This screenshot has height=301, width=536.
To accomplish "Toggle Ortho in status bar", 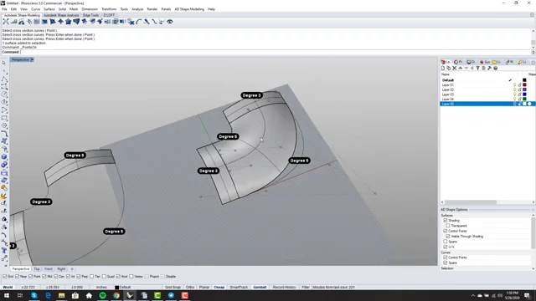I will pos(190,288).
